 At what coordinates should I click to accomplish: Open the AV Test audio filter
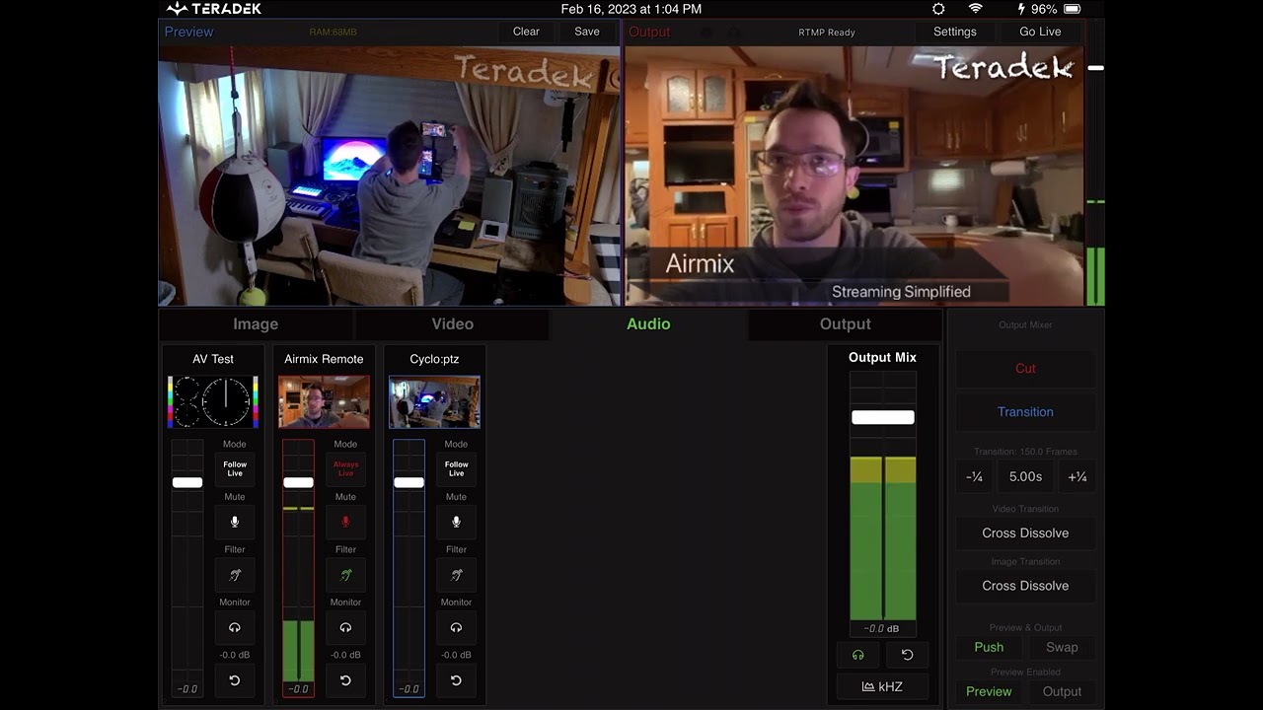pos(235,575)
